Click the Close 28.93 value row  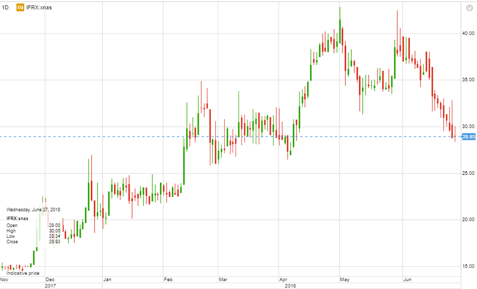(x=34, y=242)
